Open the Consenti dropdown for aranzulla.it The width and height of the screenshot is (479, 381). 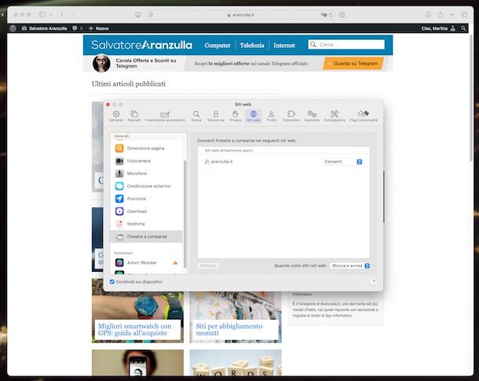(342, 162)
